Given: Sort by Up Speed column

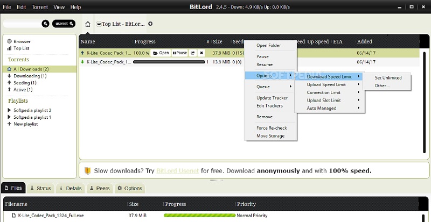Looking at the screenshot, I should click(x=318, y=42).
